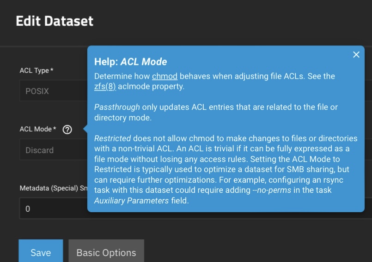Click the 'Help: ACL Mode' tooltip title
Image resolution: width=372 pixels, height=262 pixels.
click(131, 62)
